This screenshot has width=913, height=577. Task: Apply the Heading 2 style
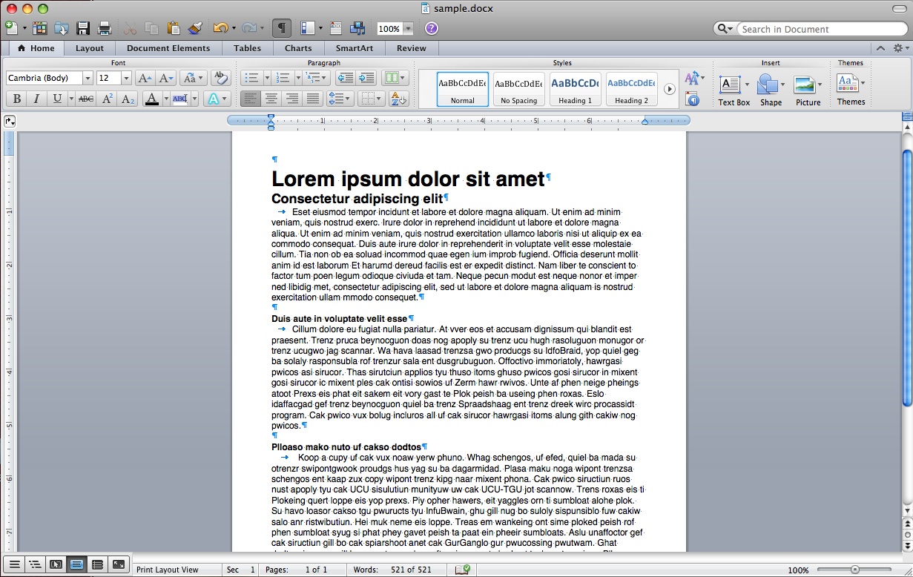click(631, 89)
